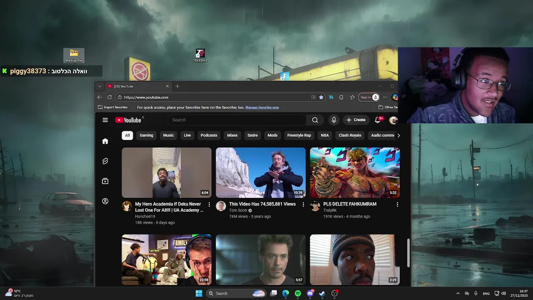Open more options for Tom Scott video
The image size is (533, 300).
tap(303, 205)
